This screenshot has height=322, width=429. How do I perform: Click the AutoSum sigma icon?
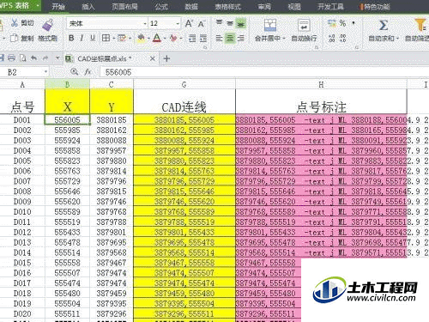click(x=384, y=25)
